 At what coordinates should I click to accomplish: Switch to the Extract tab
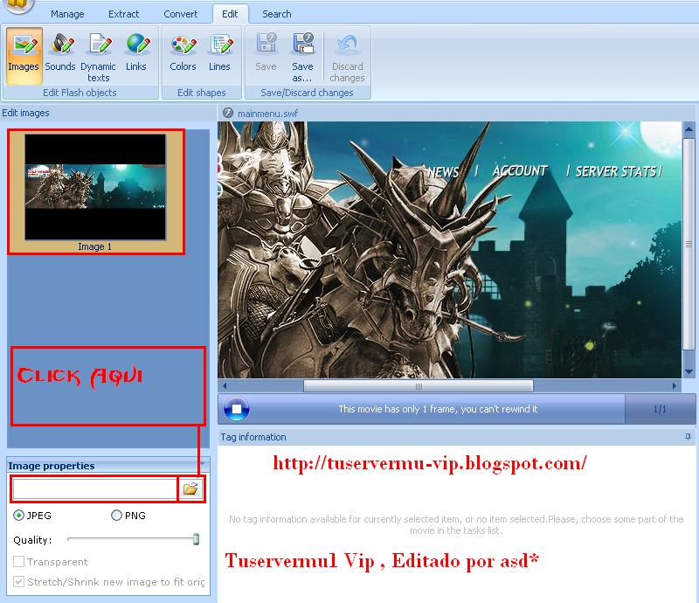point(123,14)
